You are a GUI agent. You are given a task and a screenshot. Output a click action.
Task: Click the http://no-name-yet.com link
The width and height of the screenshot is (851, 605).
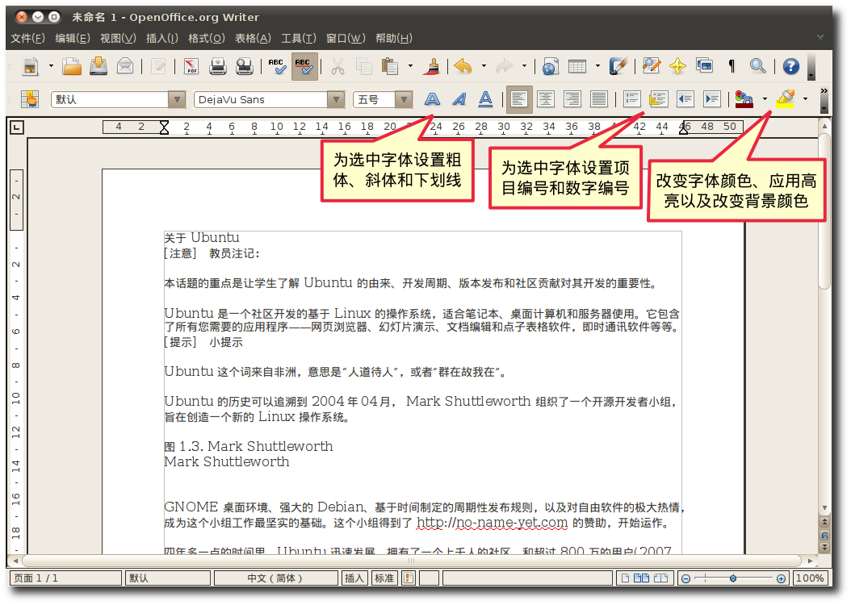click(x=492, y=523)
